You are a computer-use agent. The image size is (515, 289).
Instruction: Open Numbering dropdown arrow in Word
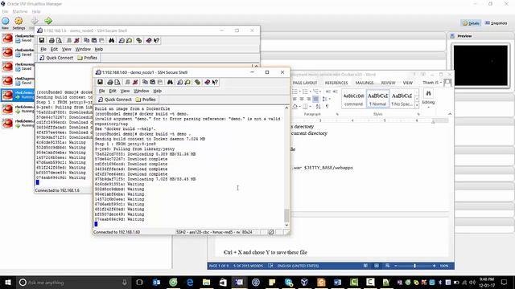coord(310,92)
